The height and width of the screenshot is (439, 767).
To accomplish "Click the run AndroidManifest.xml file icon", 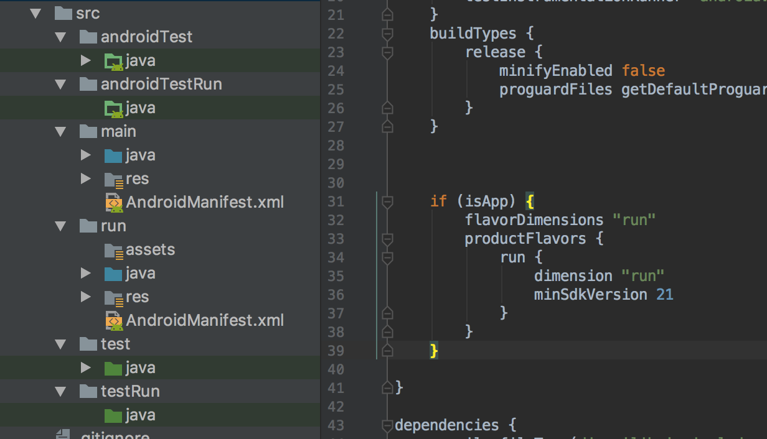I will [113, 321].
